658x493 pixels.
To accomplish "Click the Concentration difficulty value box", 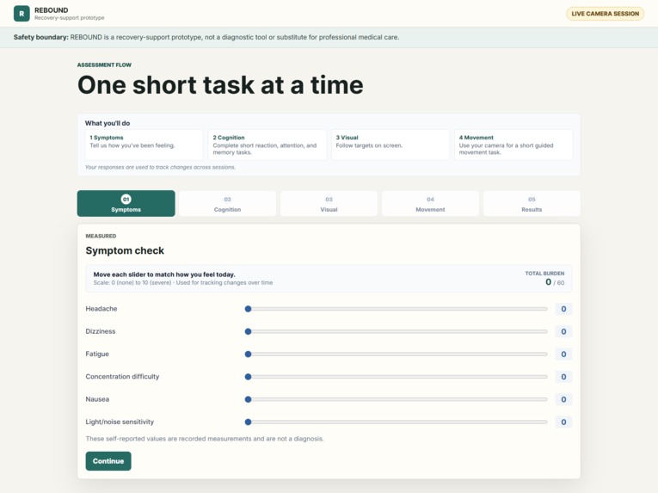I will 563,377.
